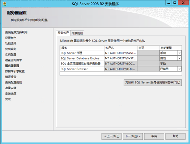Select 错误报告 step in sidebar
Viewport: 190px width, 144px height.
(x=11, y=77)
